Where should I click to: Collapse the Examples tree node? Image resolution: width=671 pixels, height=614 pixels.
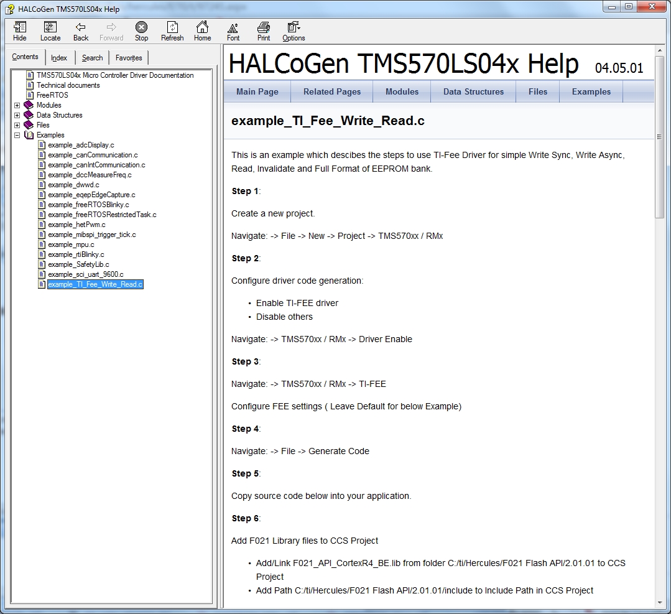pyautogui.click(x=17, y=135)
